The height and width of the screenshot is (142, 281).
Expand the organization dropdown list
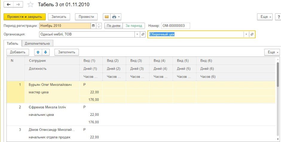coord(137,34)
